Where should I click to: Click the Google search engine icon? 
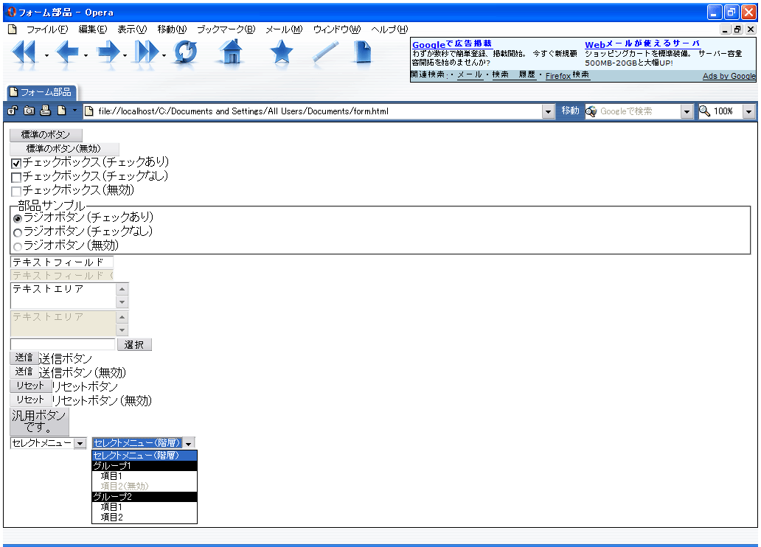point(591,111)
